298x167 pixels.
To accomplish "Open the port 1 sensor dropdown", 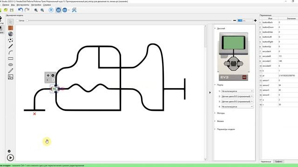I will coord(237,91).
